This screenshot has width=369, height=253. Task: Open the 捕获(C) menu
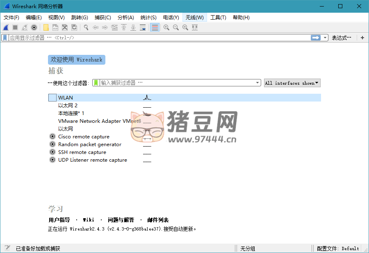(x=102, y=18)
